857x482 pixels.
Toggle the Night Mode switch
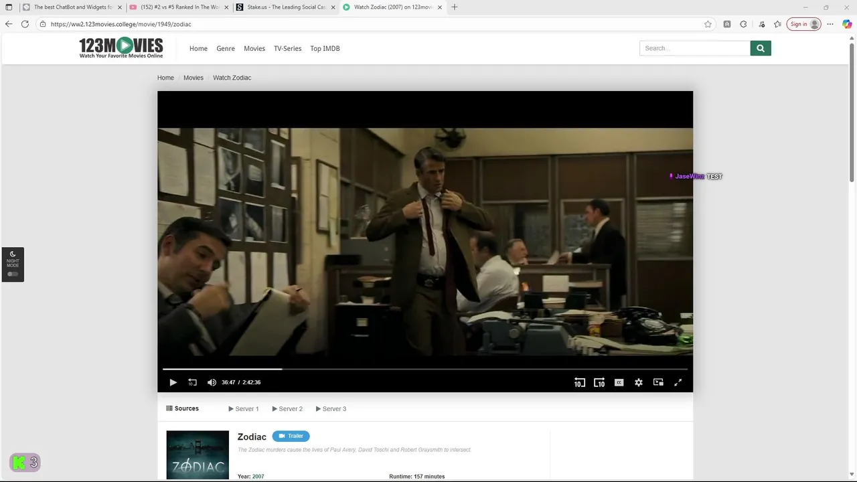pos(13,274)
